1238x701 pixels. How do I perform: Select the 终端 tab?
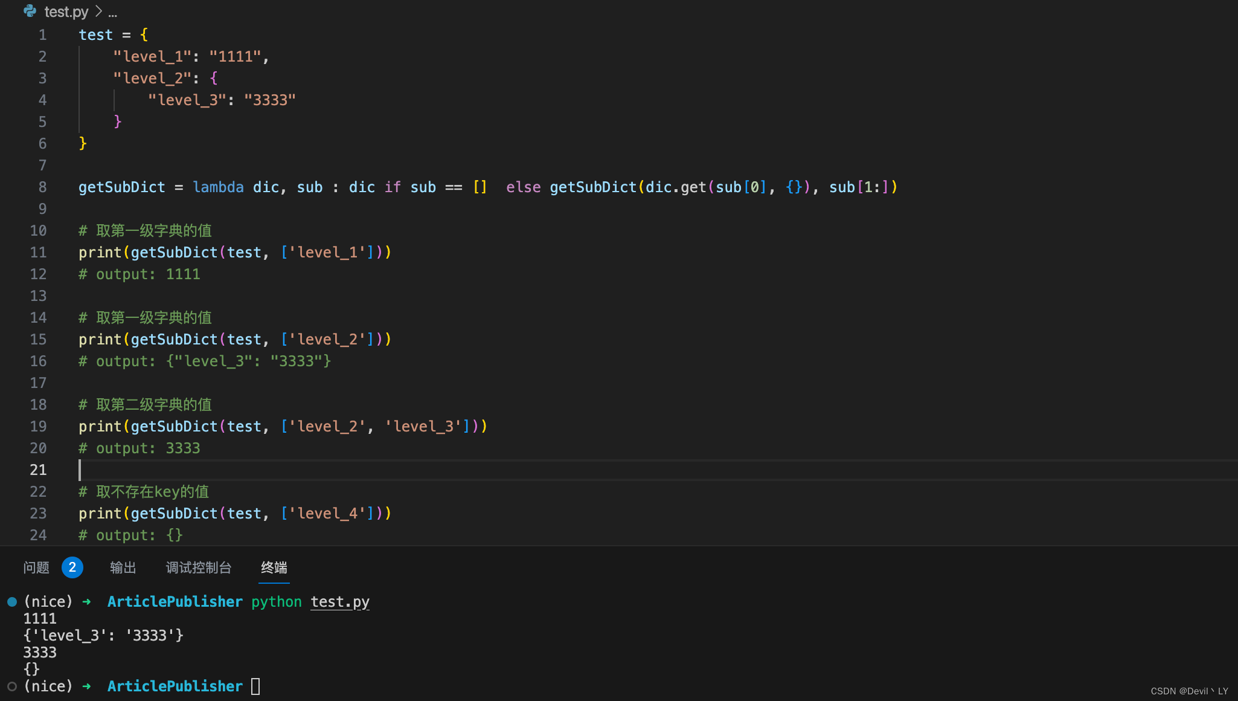click(274, 567)
